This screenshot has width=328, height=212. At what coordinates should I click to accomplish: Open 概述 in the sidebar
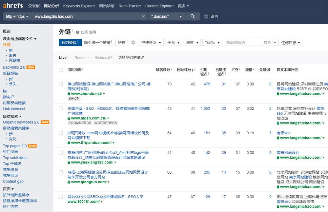pos(7,31)
